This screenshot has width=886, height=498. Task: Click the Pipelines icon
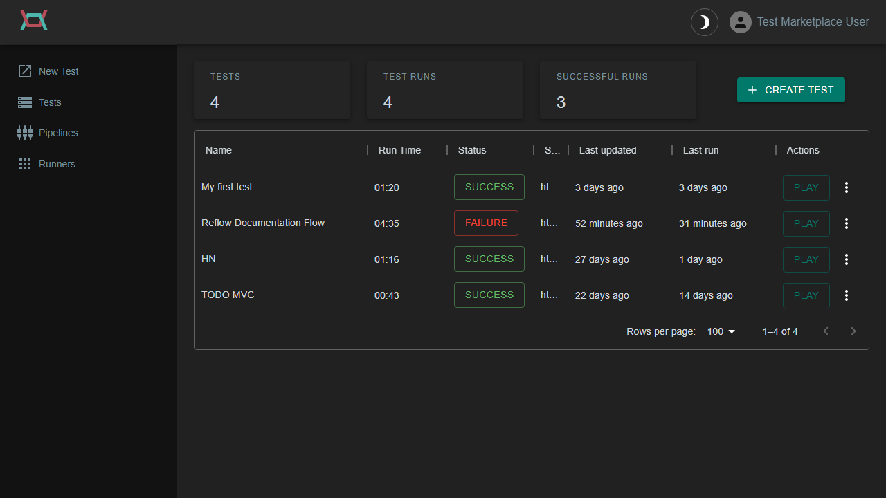(x=25, y=133)
